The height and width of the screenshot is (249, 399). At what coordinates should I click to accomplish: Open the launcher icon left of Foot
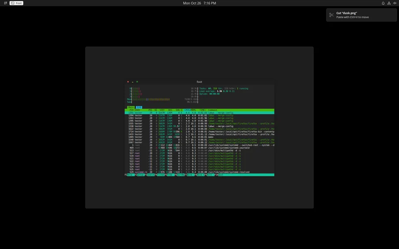pos(5,3)
